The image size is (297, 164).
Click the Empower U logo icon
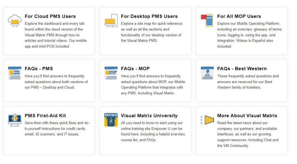pyautogui.click(x=111, y=120)
